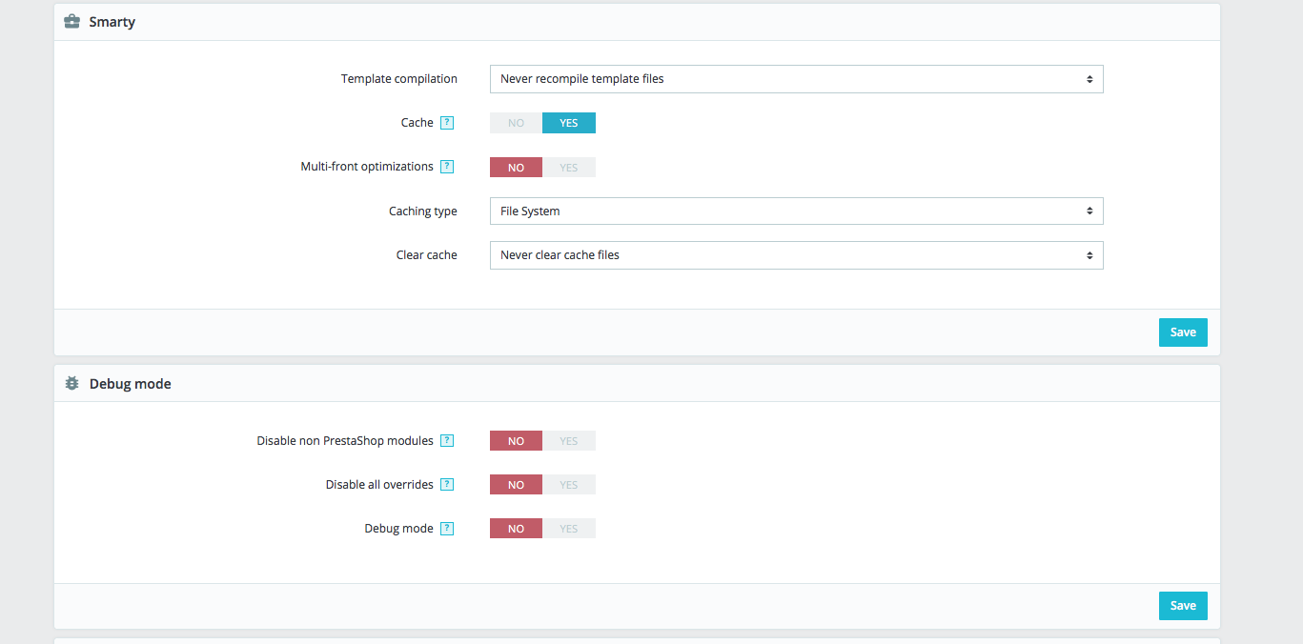Set Cache toggle to NO

[516, 123]
